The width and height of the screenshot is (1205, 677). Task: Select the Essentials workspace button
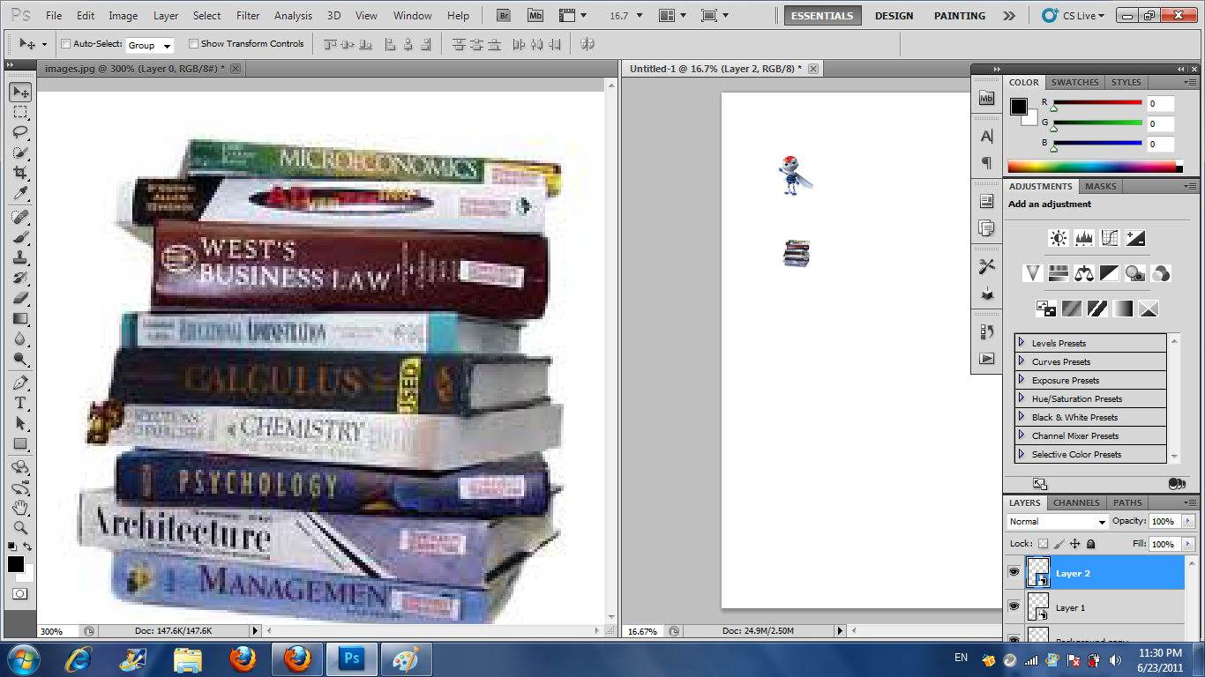tap(822, 16)
